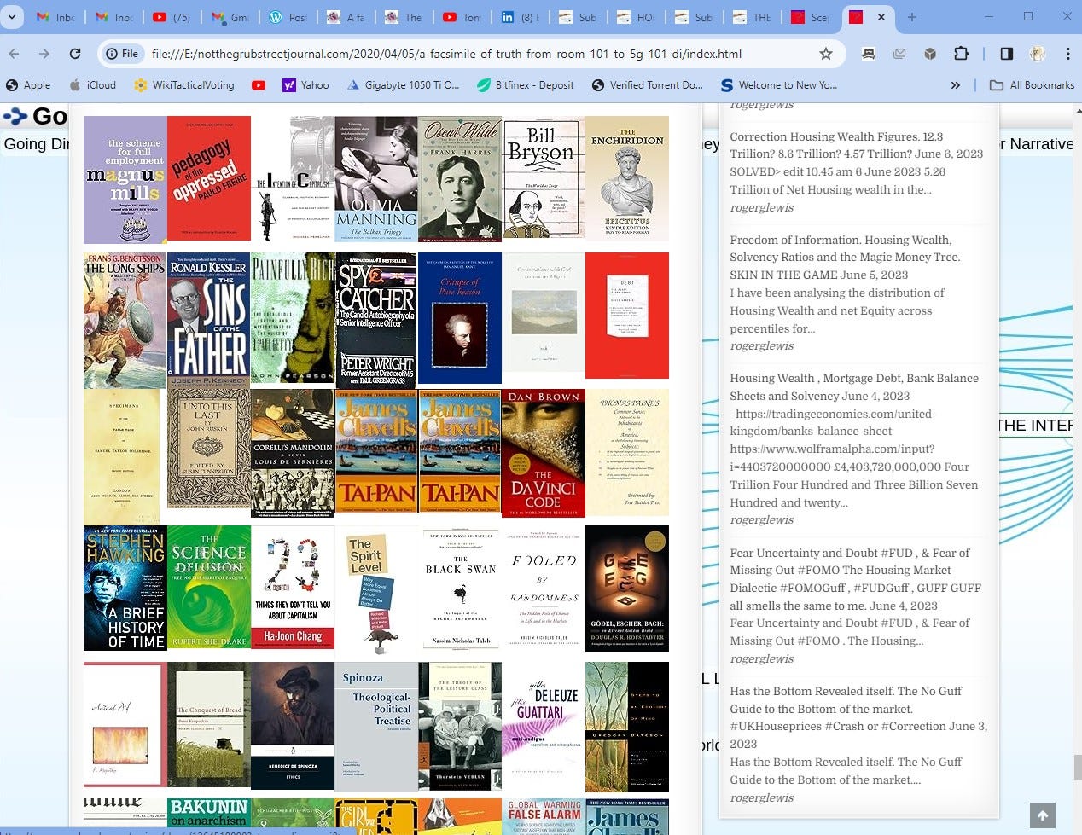Open The Scheme for Full Employment cover

click(125, 180)
